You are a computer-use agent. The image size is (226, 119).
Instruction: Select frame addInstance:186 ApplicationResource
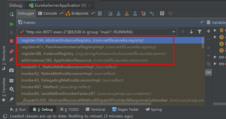point(110,60)
